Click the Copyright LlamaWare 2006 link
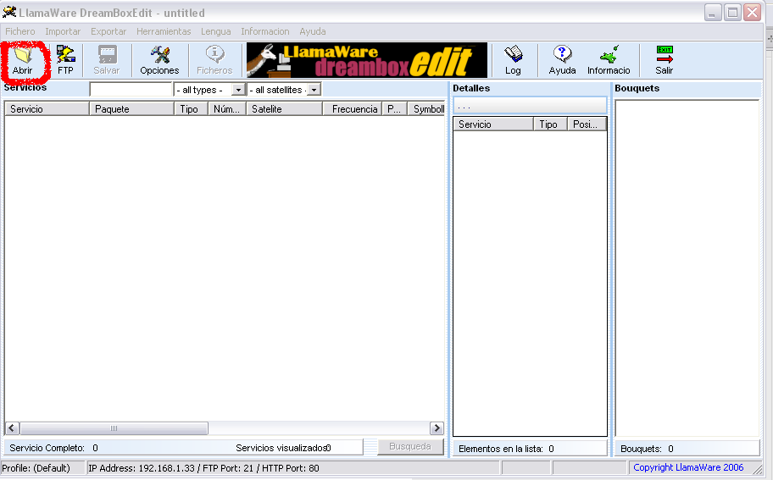The width and height of the screenshot is (773, 480). 688,467
